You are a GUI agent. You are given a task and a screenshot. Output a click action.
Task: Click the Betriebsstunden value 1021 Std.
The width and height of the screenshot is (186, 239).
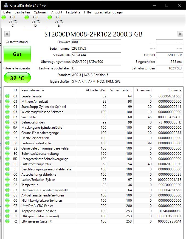[170, 68]
